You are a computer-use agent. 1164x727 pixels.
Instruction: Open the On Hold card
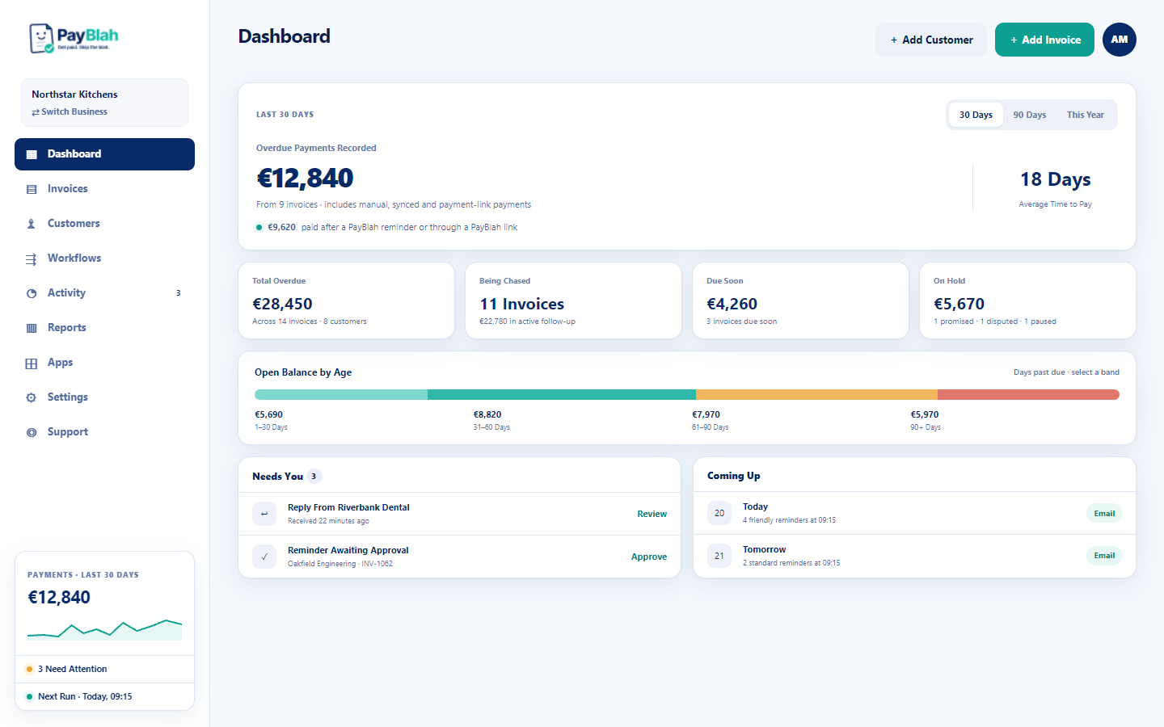(1027, 300)
